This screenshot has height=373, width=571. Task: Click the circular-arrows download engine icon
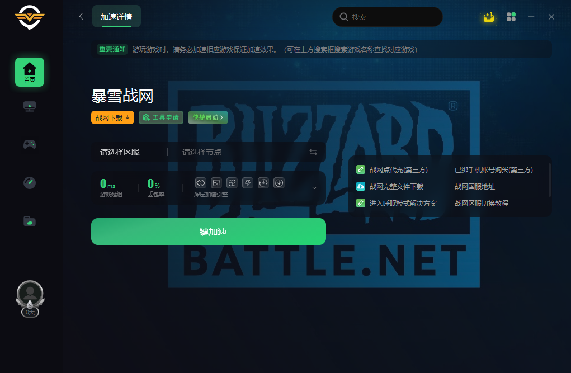tap(263, 183)
